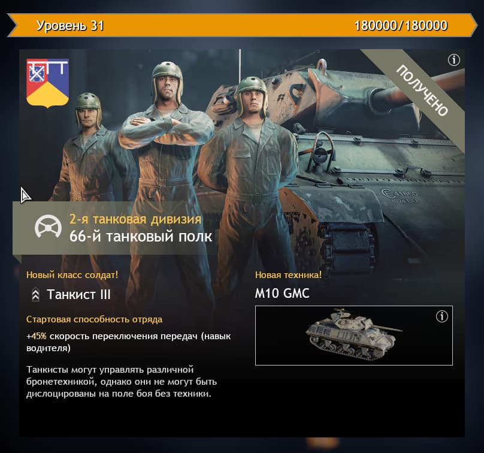Screen dimensions: 484x453
Task: Click the Танкист III rank chevron icon
Action: [x=35, y=295]
